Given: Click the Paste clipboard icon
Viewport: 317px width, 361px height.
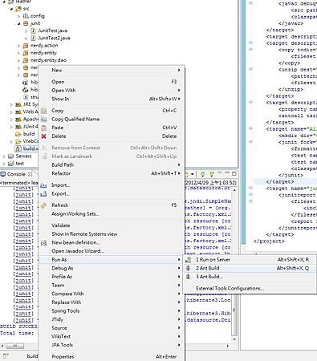Looking at the screenshot, I should 44,128.
